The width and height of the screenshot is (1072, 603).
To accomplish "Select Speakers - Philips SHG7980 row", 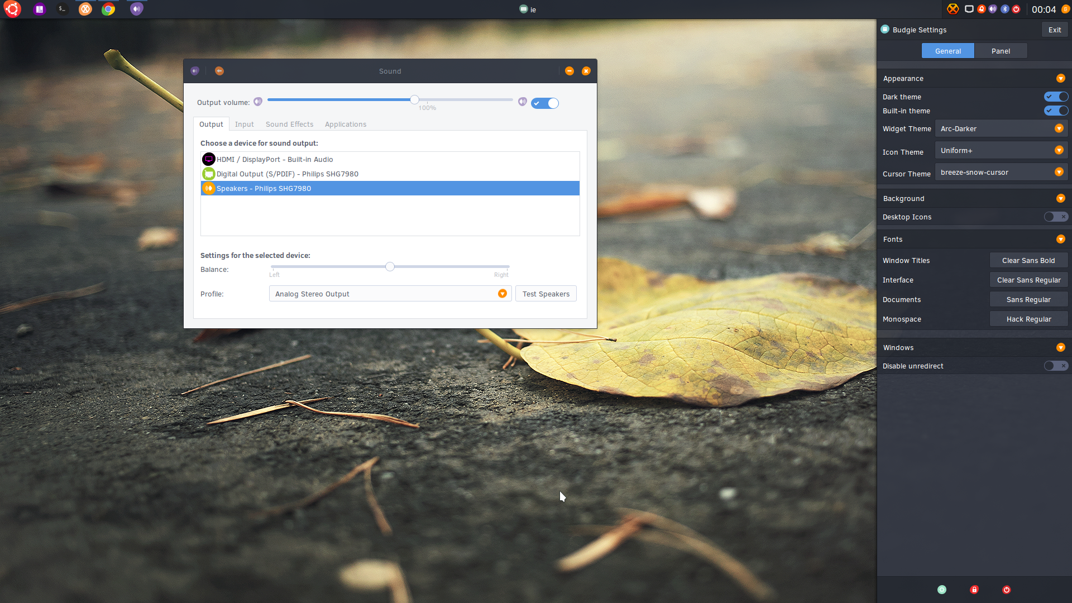I will point(390,188).
